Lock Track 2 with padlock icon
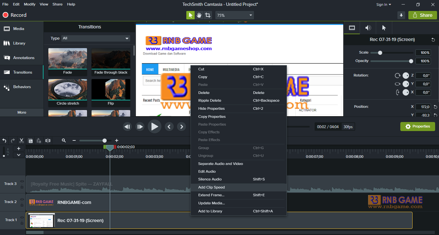 22,205
